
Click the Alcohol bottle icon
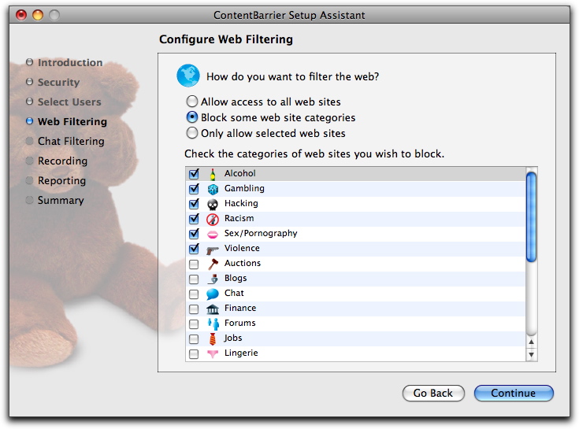pyautogui.click(x=213, y=174)
